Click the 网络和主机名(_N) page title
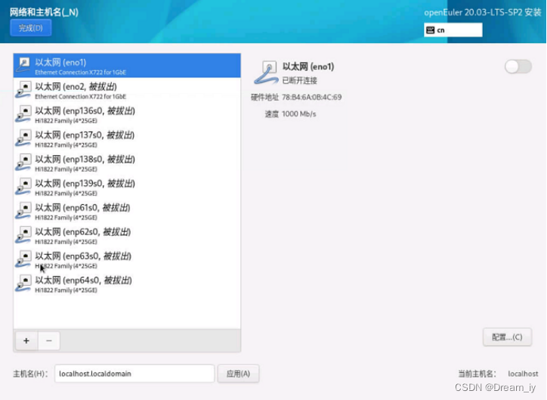The image size is (547, 400). click(45, 13)
